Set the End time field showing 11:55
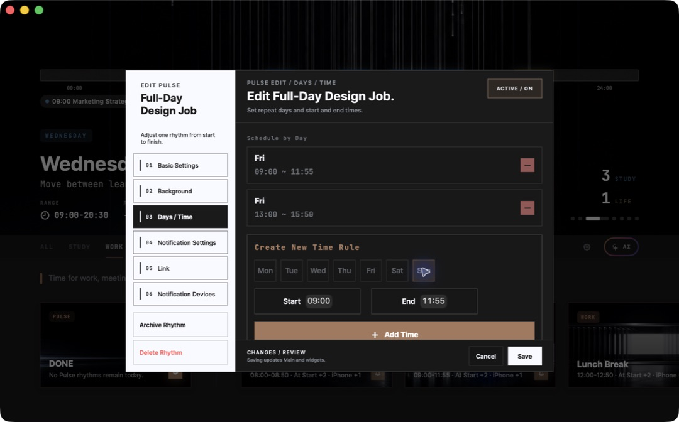 pyautogui.click(x=424, y=301)
